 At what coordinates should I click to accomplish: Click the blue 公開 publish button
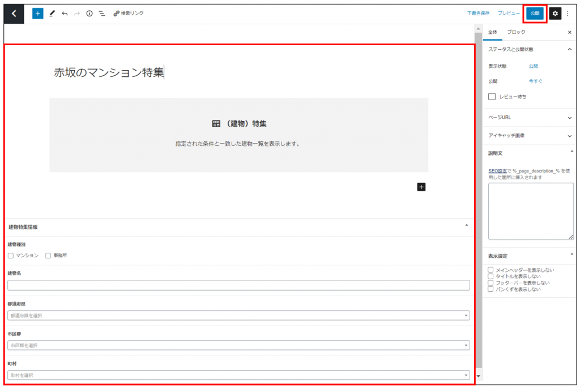(535, 13)
